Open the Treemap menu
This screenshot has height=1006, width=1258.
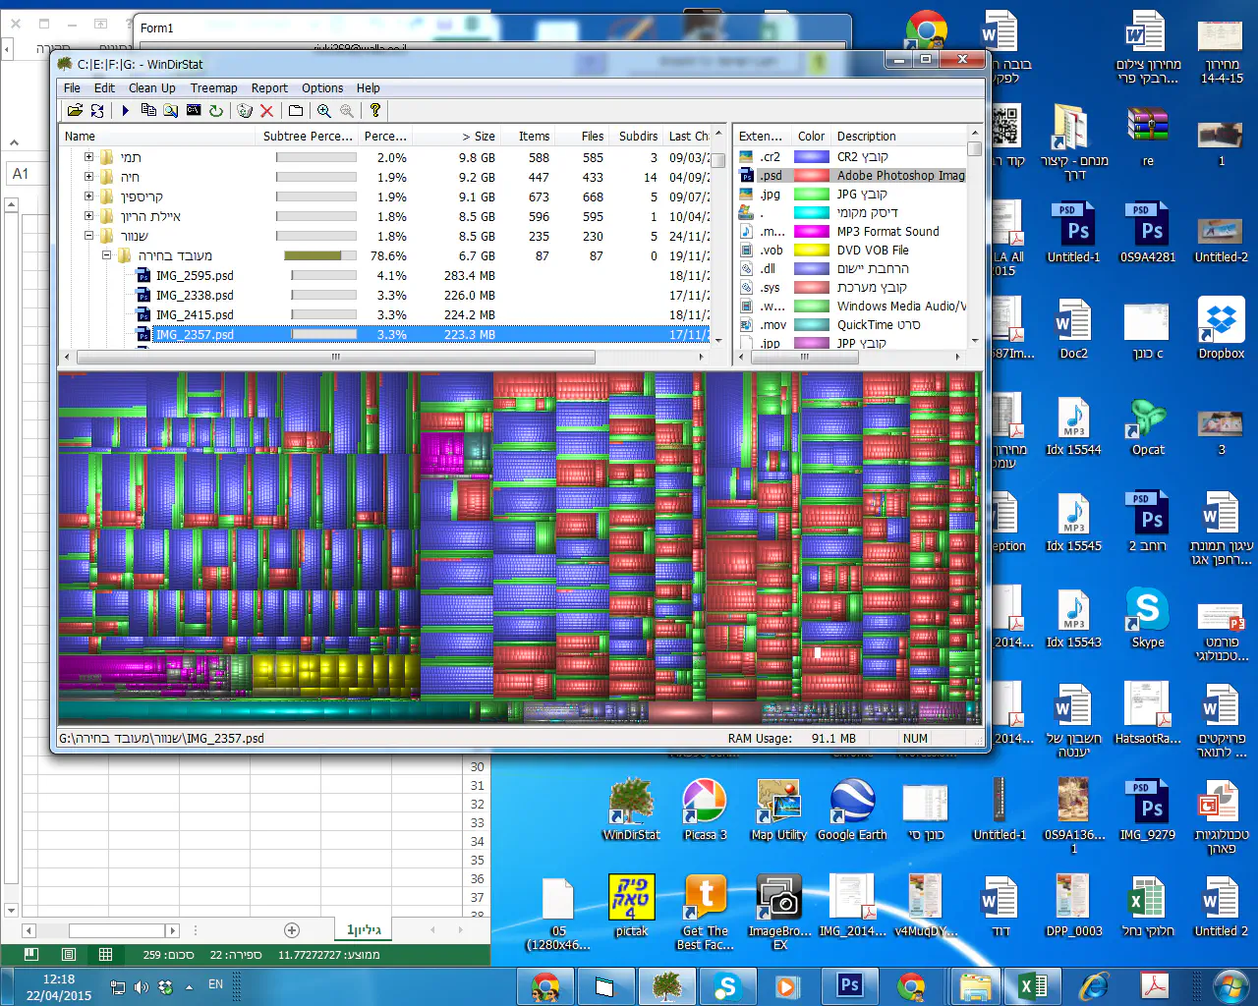click(213, 88)
